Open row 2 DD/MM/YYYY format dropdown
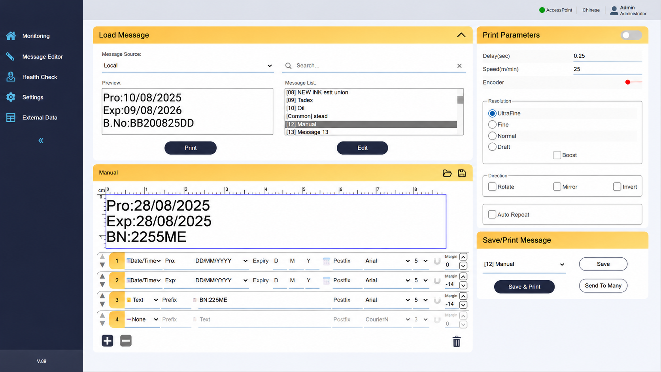661x372 pixels. [221, 280]
